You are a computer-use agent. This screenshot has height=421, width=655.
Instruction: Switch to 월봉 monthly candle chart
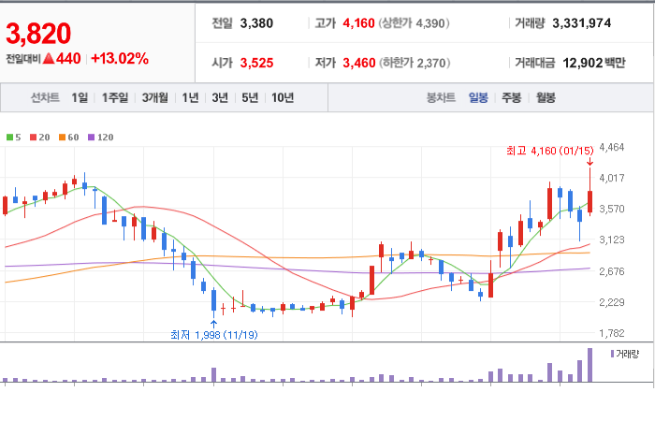546,97
